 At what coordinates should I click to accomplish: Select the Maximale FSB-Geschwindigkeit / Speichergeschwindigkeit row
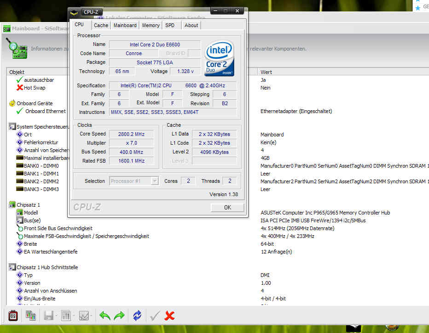(87, 236)
